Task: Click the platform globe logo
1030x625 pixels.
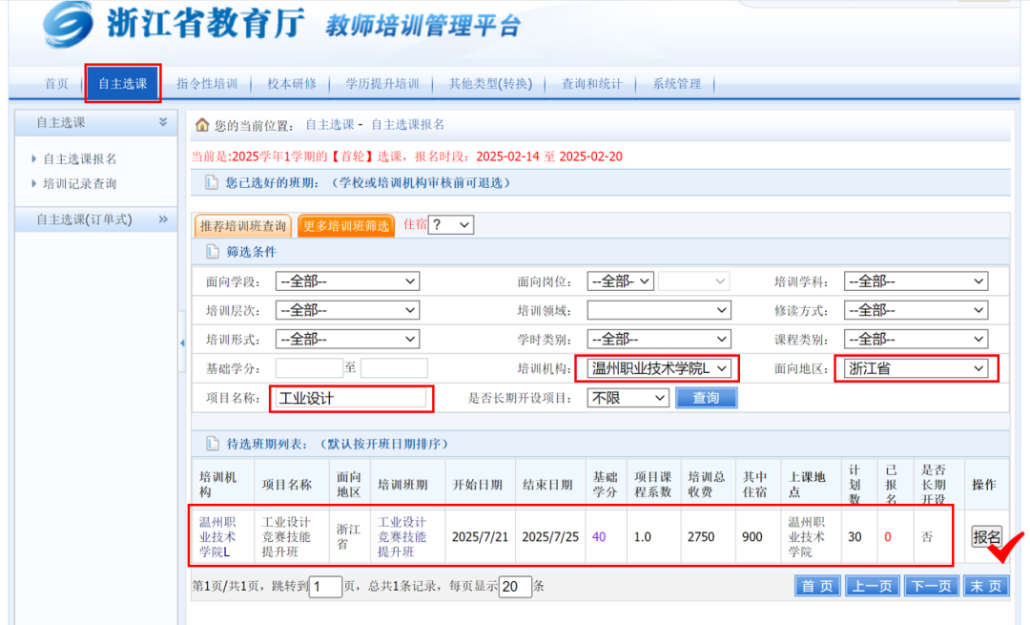Action: click(68, 24)
